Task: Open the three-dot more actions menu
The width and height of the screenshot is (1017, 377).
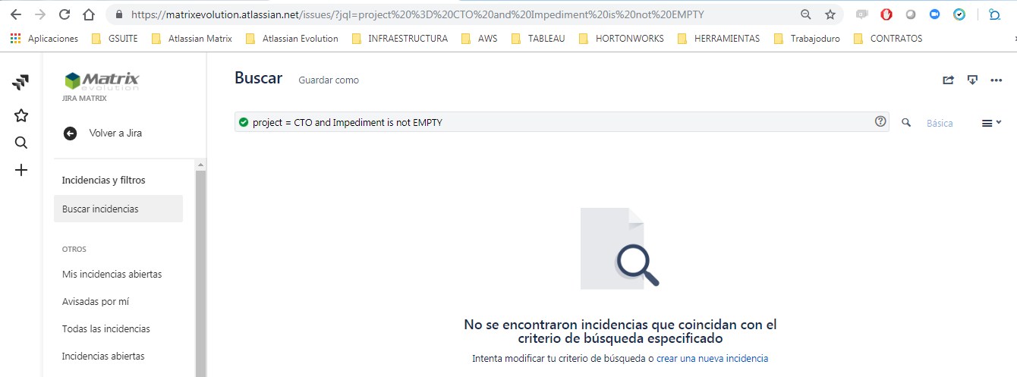Action: 997,80
